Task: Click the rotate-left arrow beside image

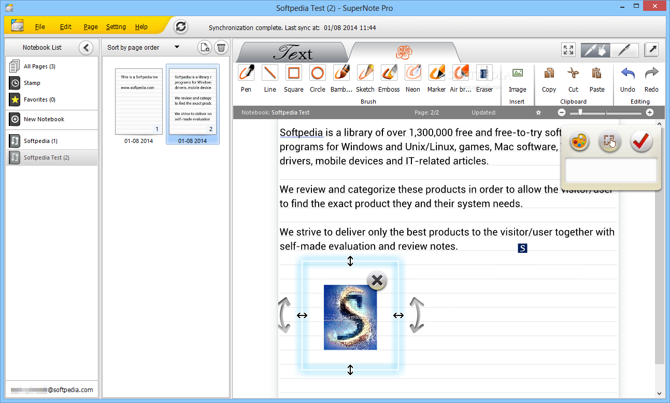Action: click(283, 315)
